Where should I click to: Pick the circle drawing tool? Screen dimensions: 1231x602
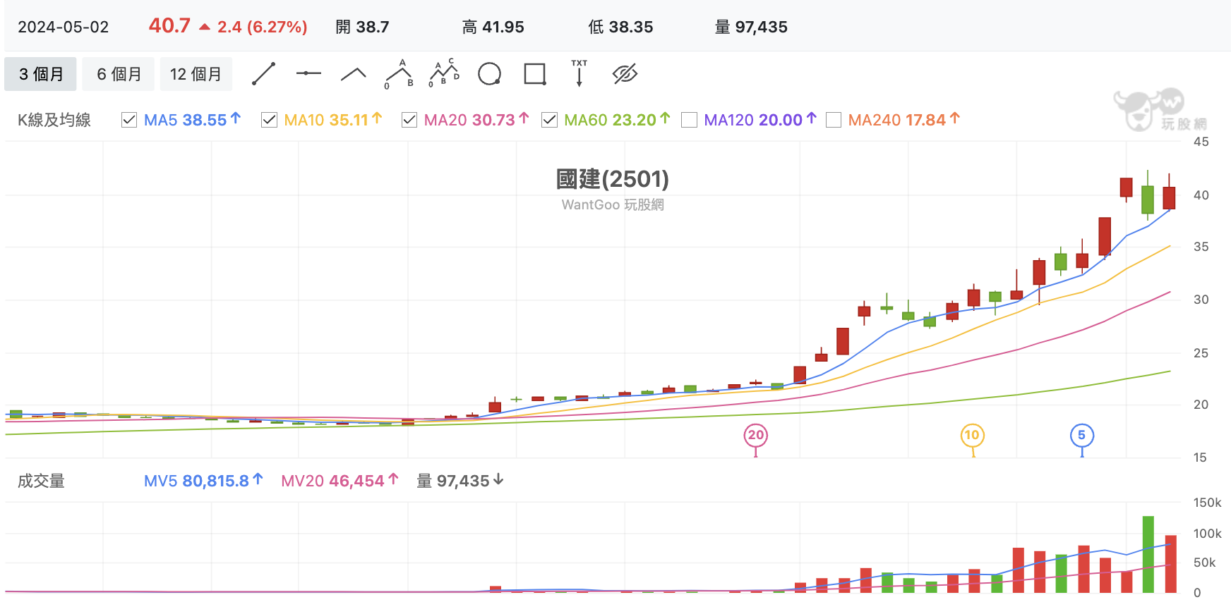click(x=489, y=74)
